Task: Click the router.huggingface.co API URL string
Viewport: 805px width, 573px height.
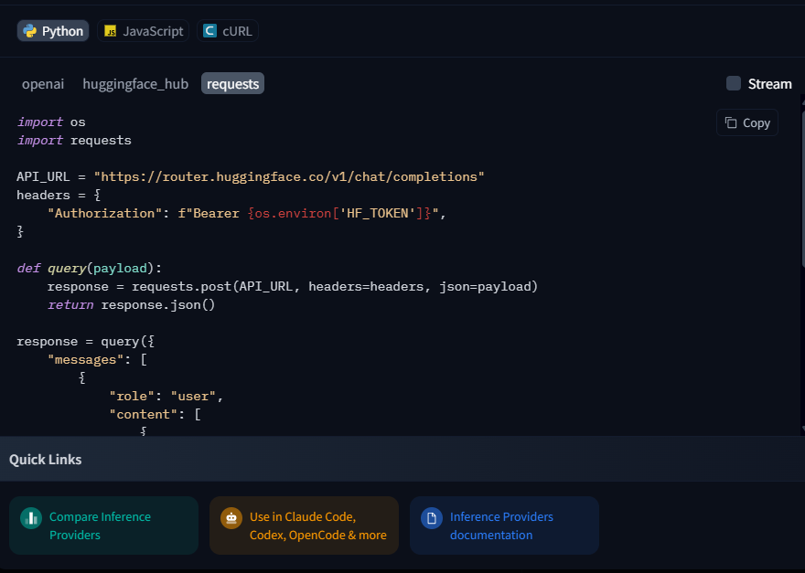Action: point(288,176)
